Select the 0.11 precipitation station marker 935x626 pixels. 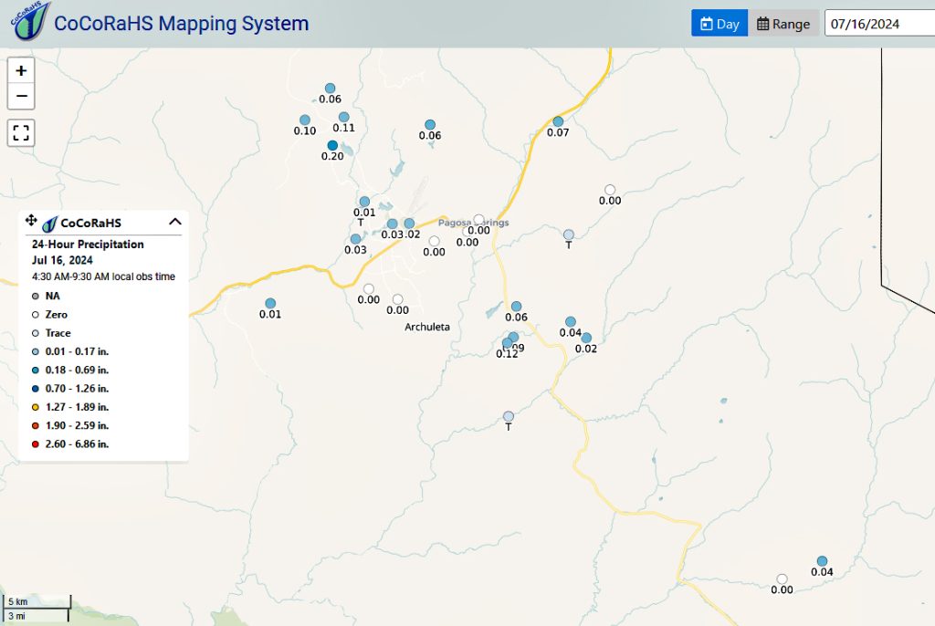coord(344,117)
